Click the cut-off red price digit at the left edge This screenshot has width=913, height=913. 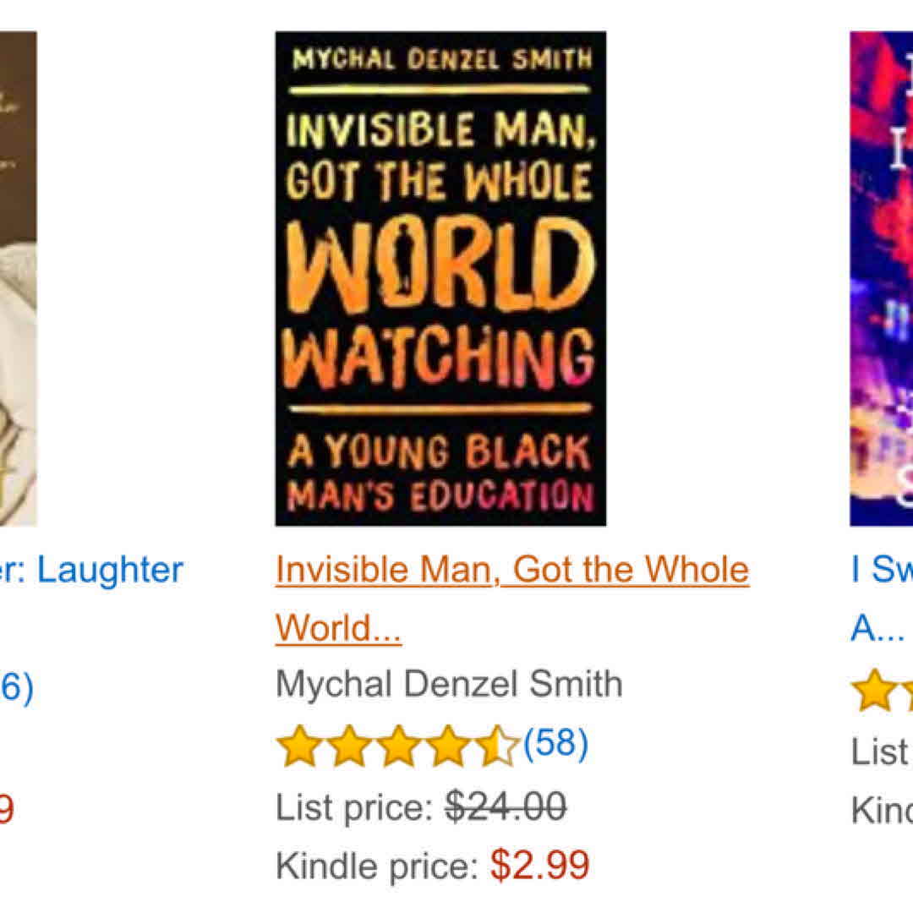[7, 811]
